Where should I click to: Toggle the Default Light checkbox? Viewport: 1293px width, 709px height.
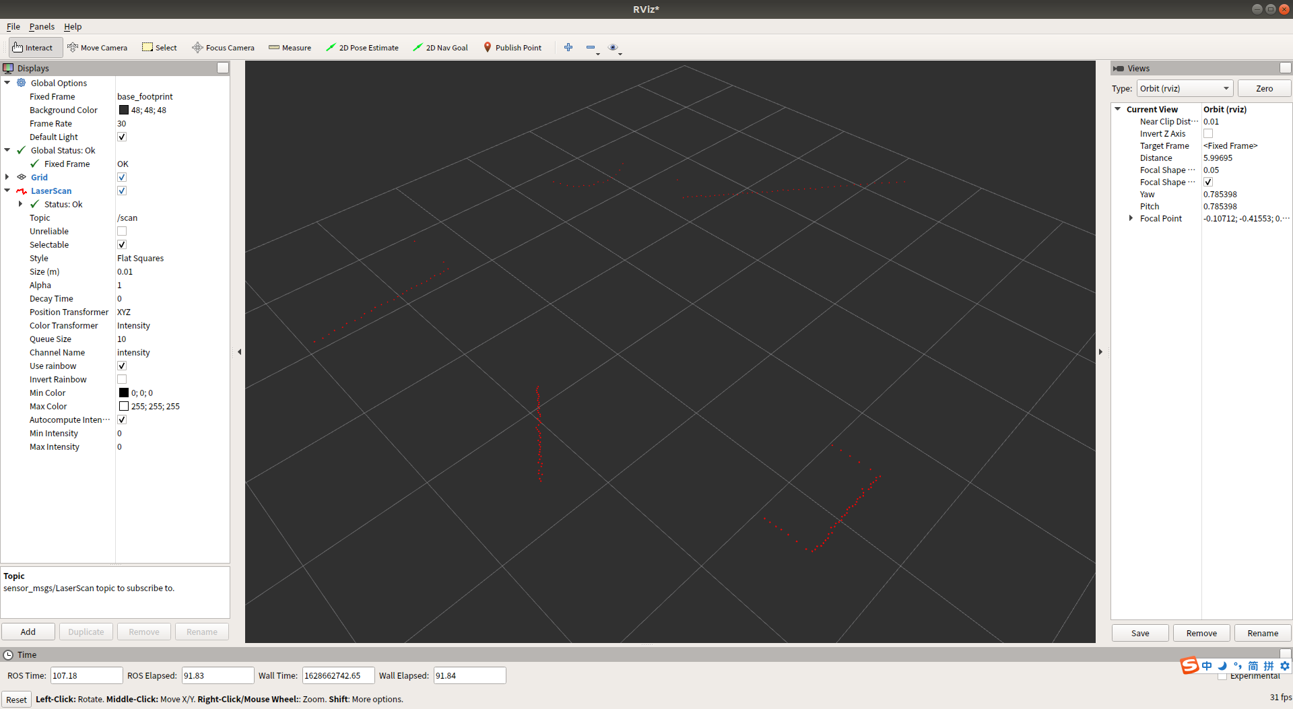pyautogui.click(x=122, y=137)
